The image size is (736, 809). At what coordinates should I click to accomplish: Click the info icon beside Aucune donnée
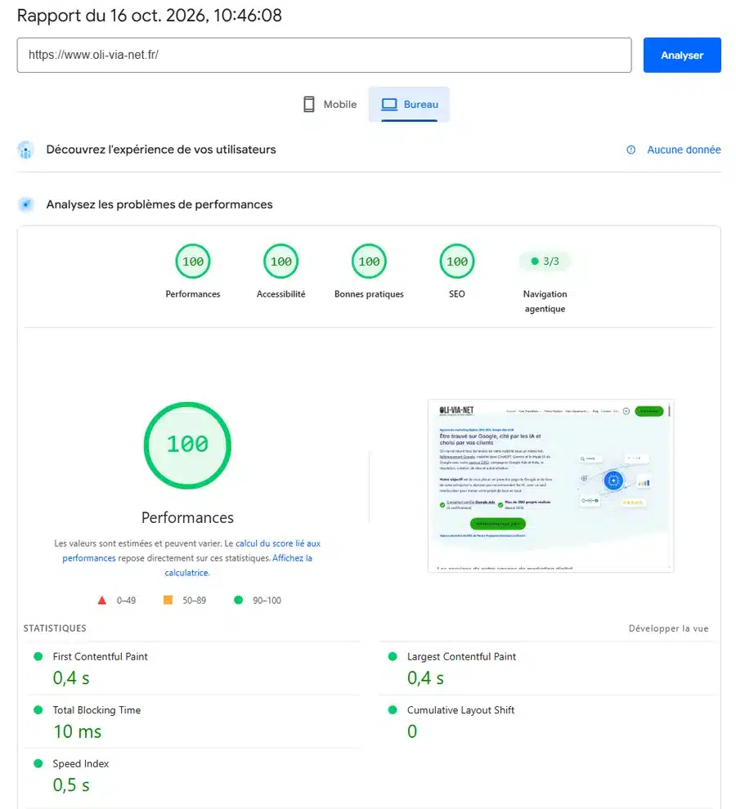(x=631, y=150)
